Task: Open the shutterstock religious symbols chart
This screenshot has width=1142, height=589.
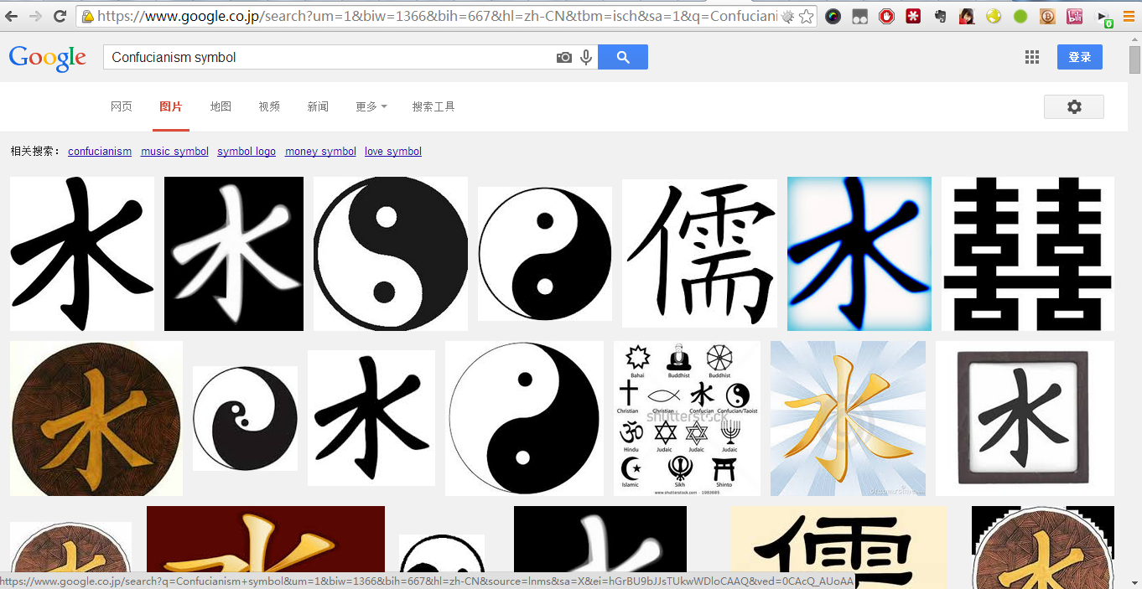Action: pyautogui.click(x=687, y=418)
